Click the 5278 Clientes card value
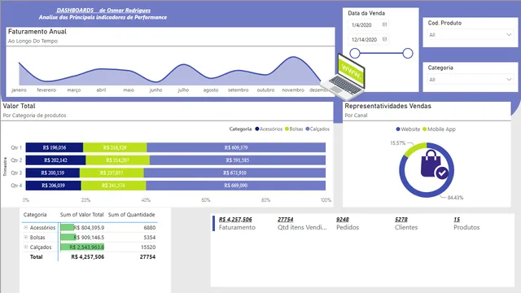The height and width of the screenshot is (293, 521). coord(401,219)
